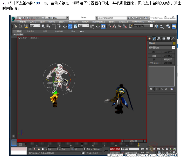
Task: Open the 组(G) menu
Action: (42, 22)
